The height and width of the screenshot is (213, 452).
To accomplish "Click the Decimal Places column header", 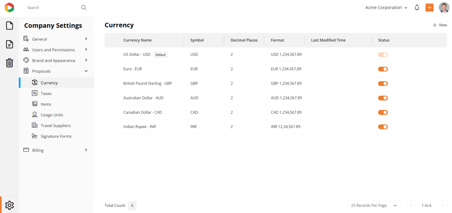I will pos(244,40).
